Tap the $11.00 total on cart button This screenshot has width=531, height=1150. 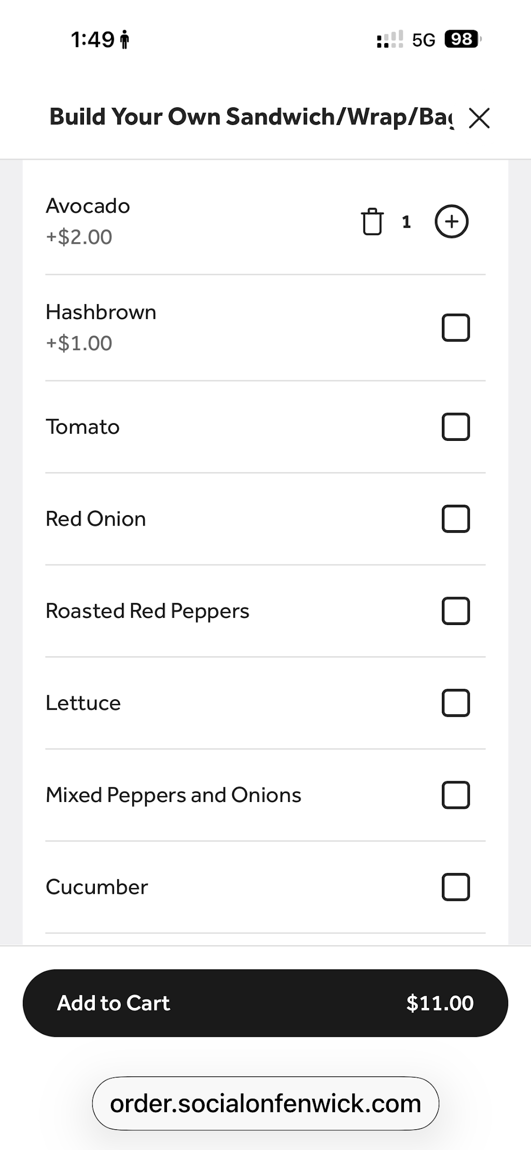pos(440,1003)
